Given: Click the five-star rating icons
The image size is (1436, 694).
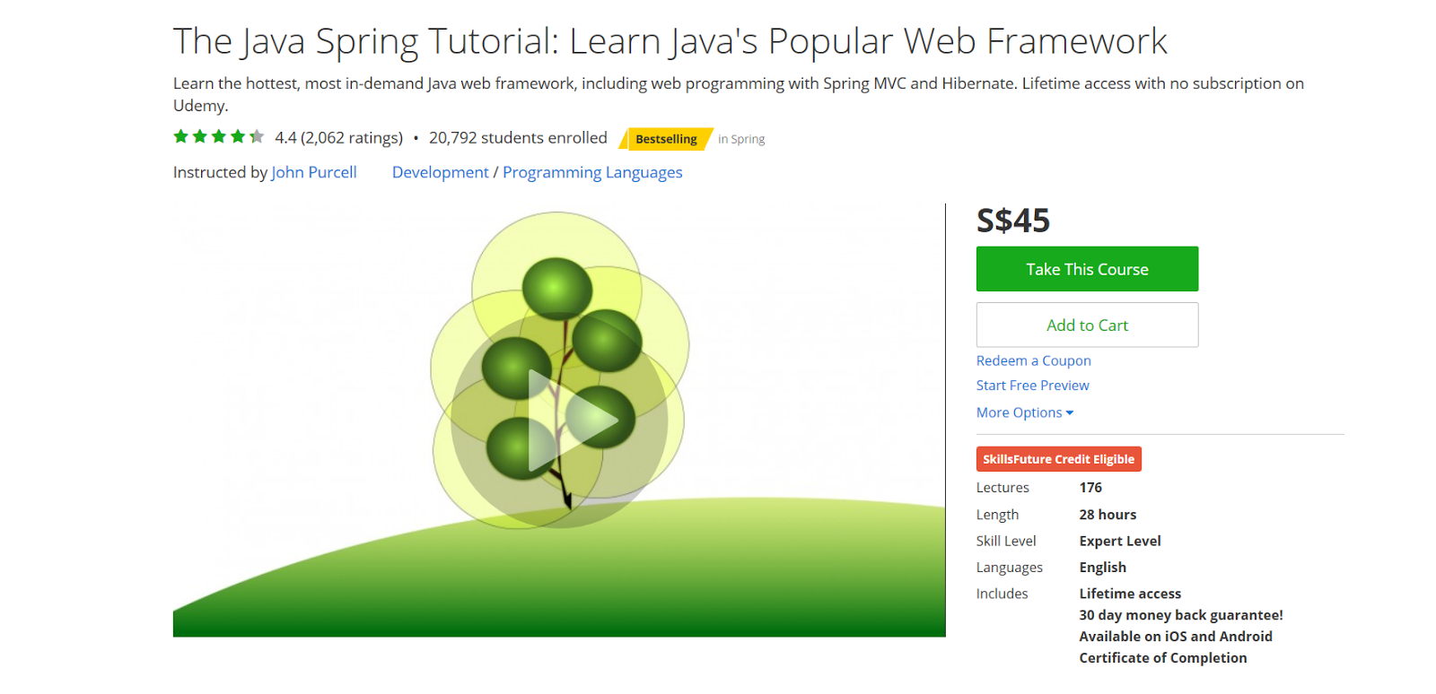Looking at the screenshot, I should point(218,137).
